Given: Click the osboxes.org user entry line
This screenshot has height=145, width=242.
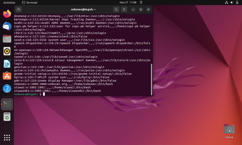Looking at the screenshot, I should click(64, 84).
